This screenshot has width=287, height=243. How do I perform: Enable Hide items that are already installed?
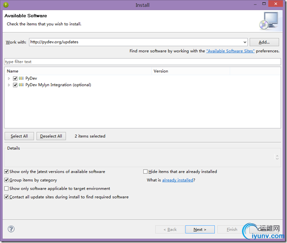click(x=145, y=171)
